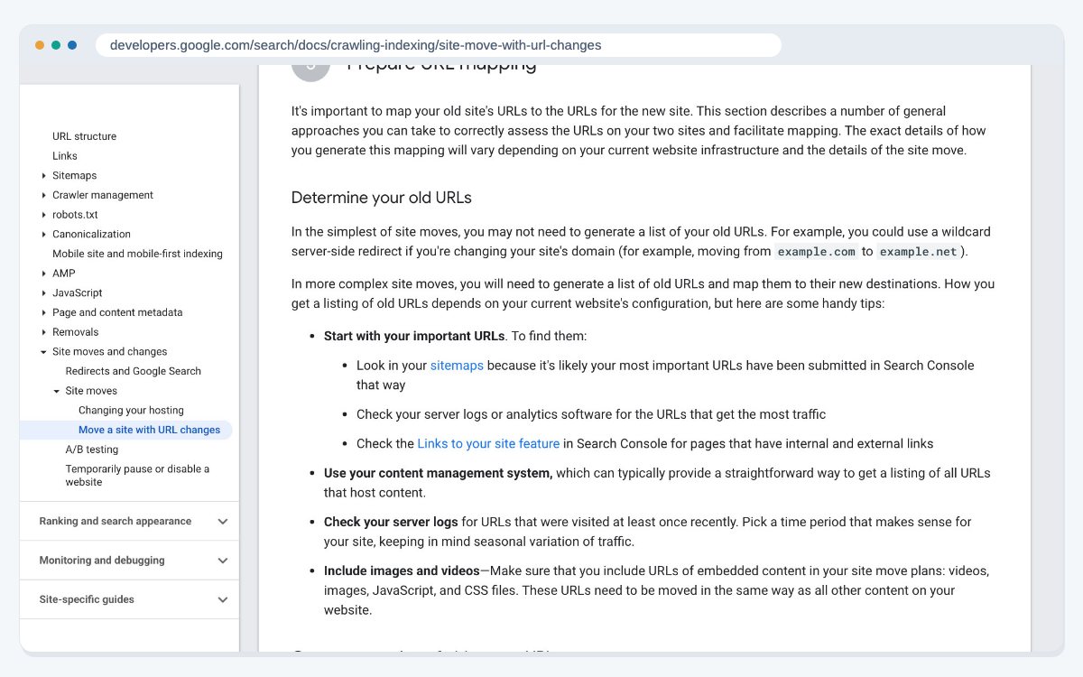Screen dimensions: 1083x677
Task: Select Site moves and changes entry
Action: (109, 352)
